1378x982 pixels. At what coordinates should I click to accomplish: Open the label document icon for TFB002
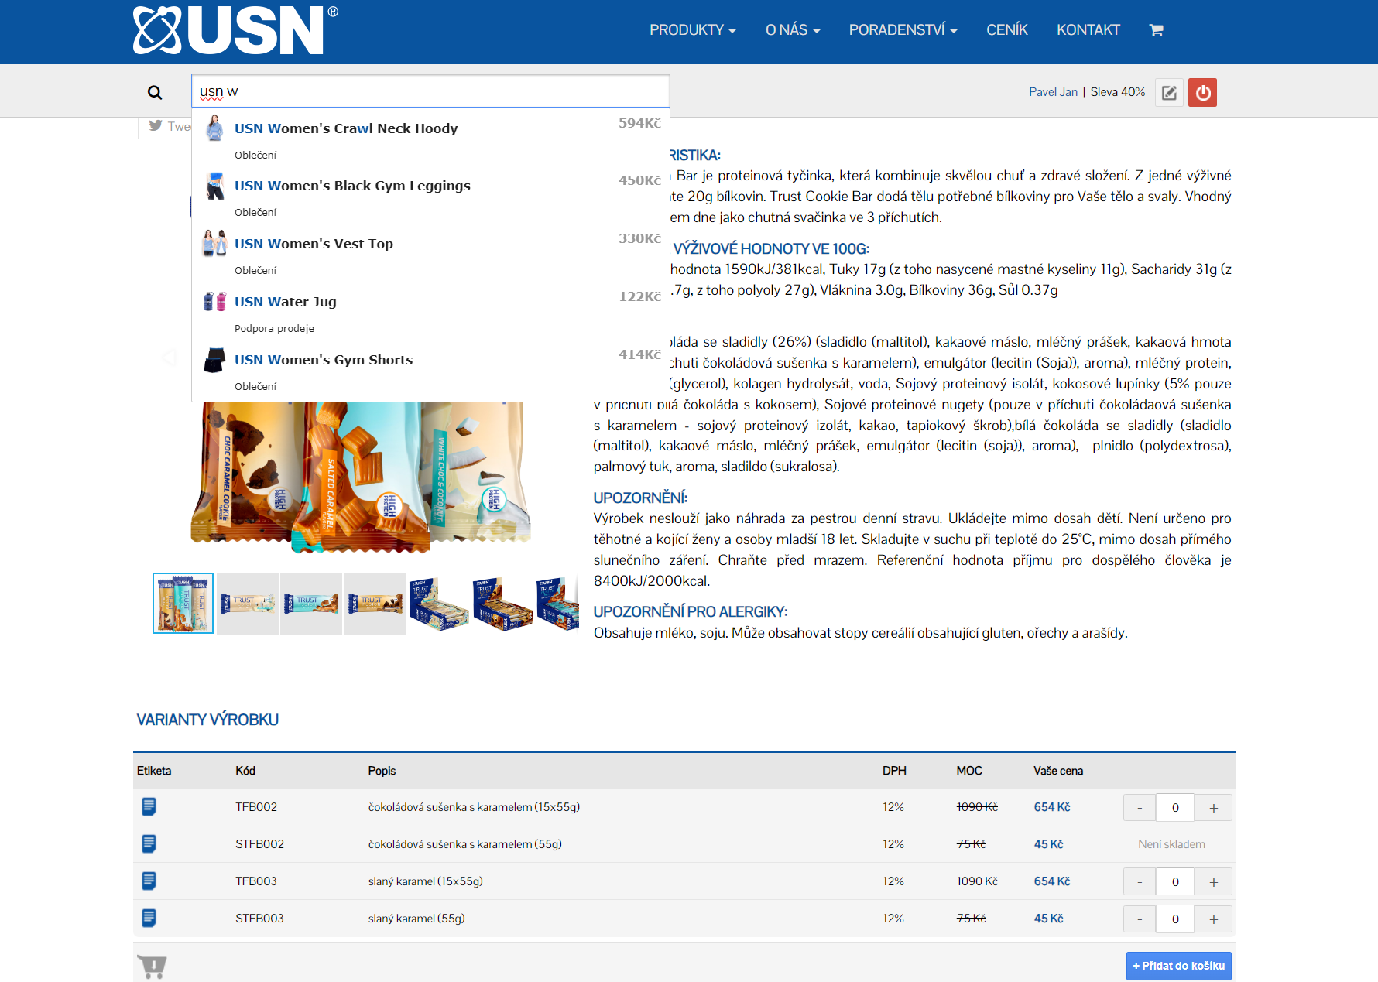point(149,807)
